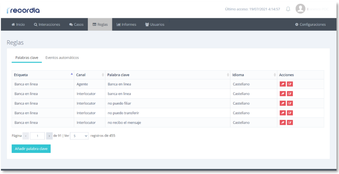Edit the Interlocutor 'banca en linea' keyword rule
This screenshot has height=174, width=339.
pyautogui.click(x=290, y=94)
